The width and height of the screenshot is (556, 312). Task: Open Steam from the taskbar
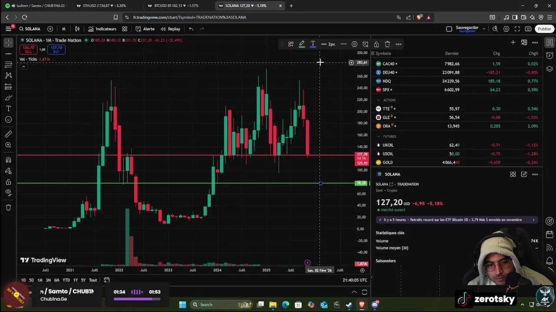click(x=349, y=305)
